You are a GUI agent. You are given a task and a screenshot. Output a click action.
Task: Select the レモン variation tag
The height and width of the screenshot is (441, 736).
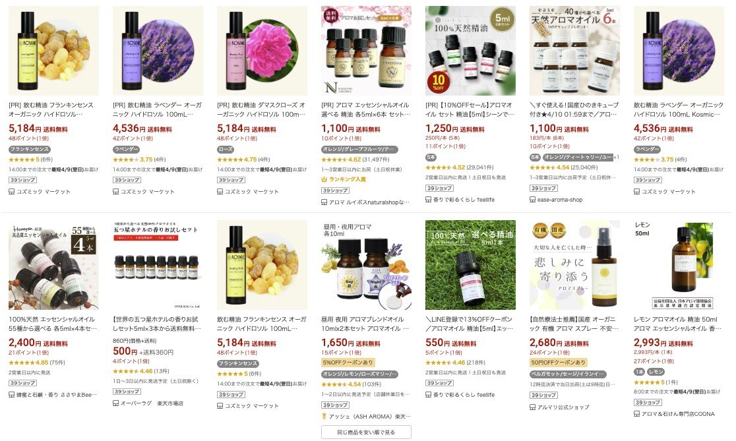tap(656, 372)
